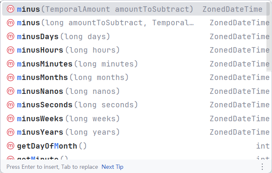The height and width of the screenshot is (173, 272).
Task: Choose the minusDays(long days) suggestion
Action: [x=64, y=37]
